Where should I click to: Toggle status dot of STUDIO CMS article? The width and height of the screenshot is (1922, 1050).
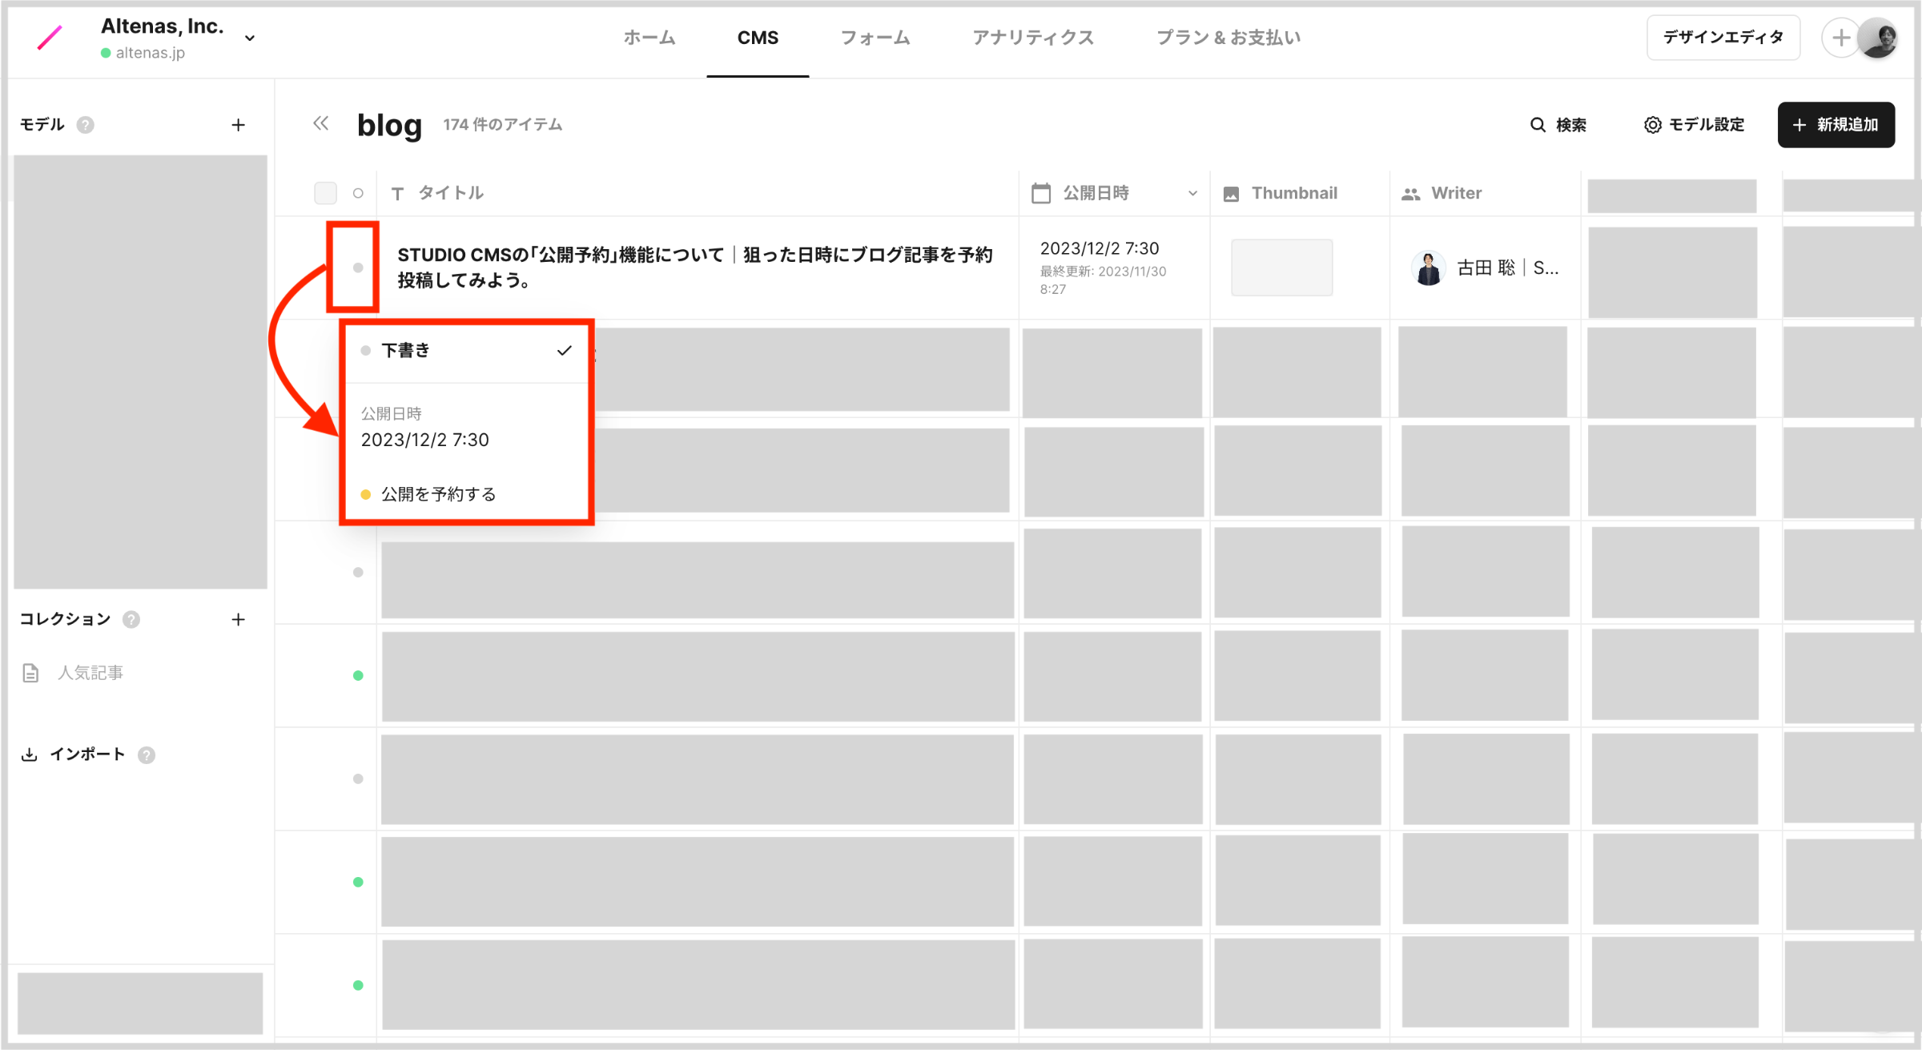358,268
